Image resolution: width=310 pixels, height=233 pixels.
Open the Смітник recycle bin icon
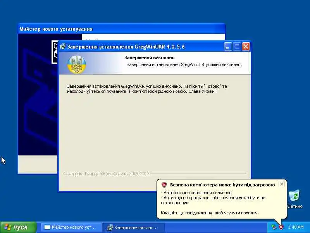pyautogui.click(x=294, y=199)
